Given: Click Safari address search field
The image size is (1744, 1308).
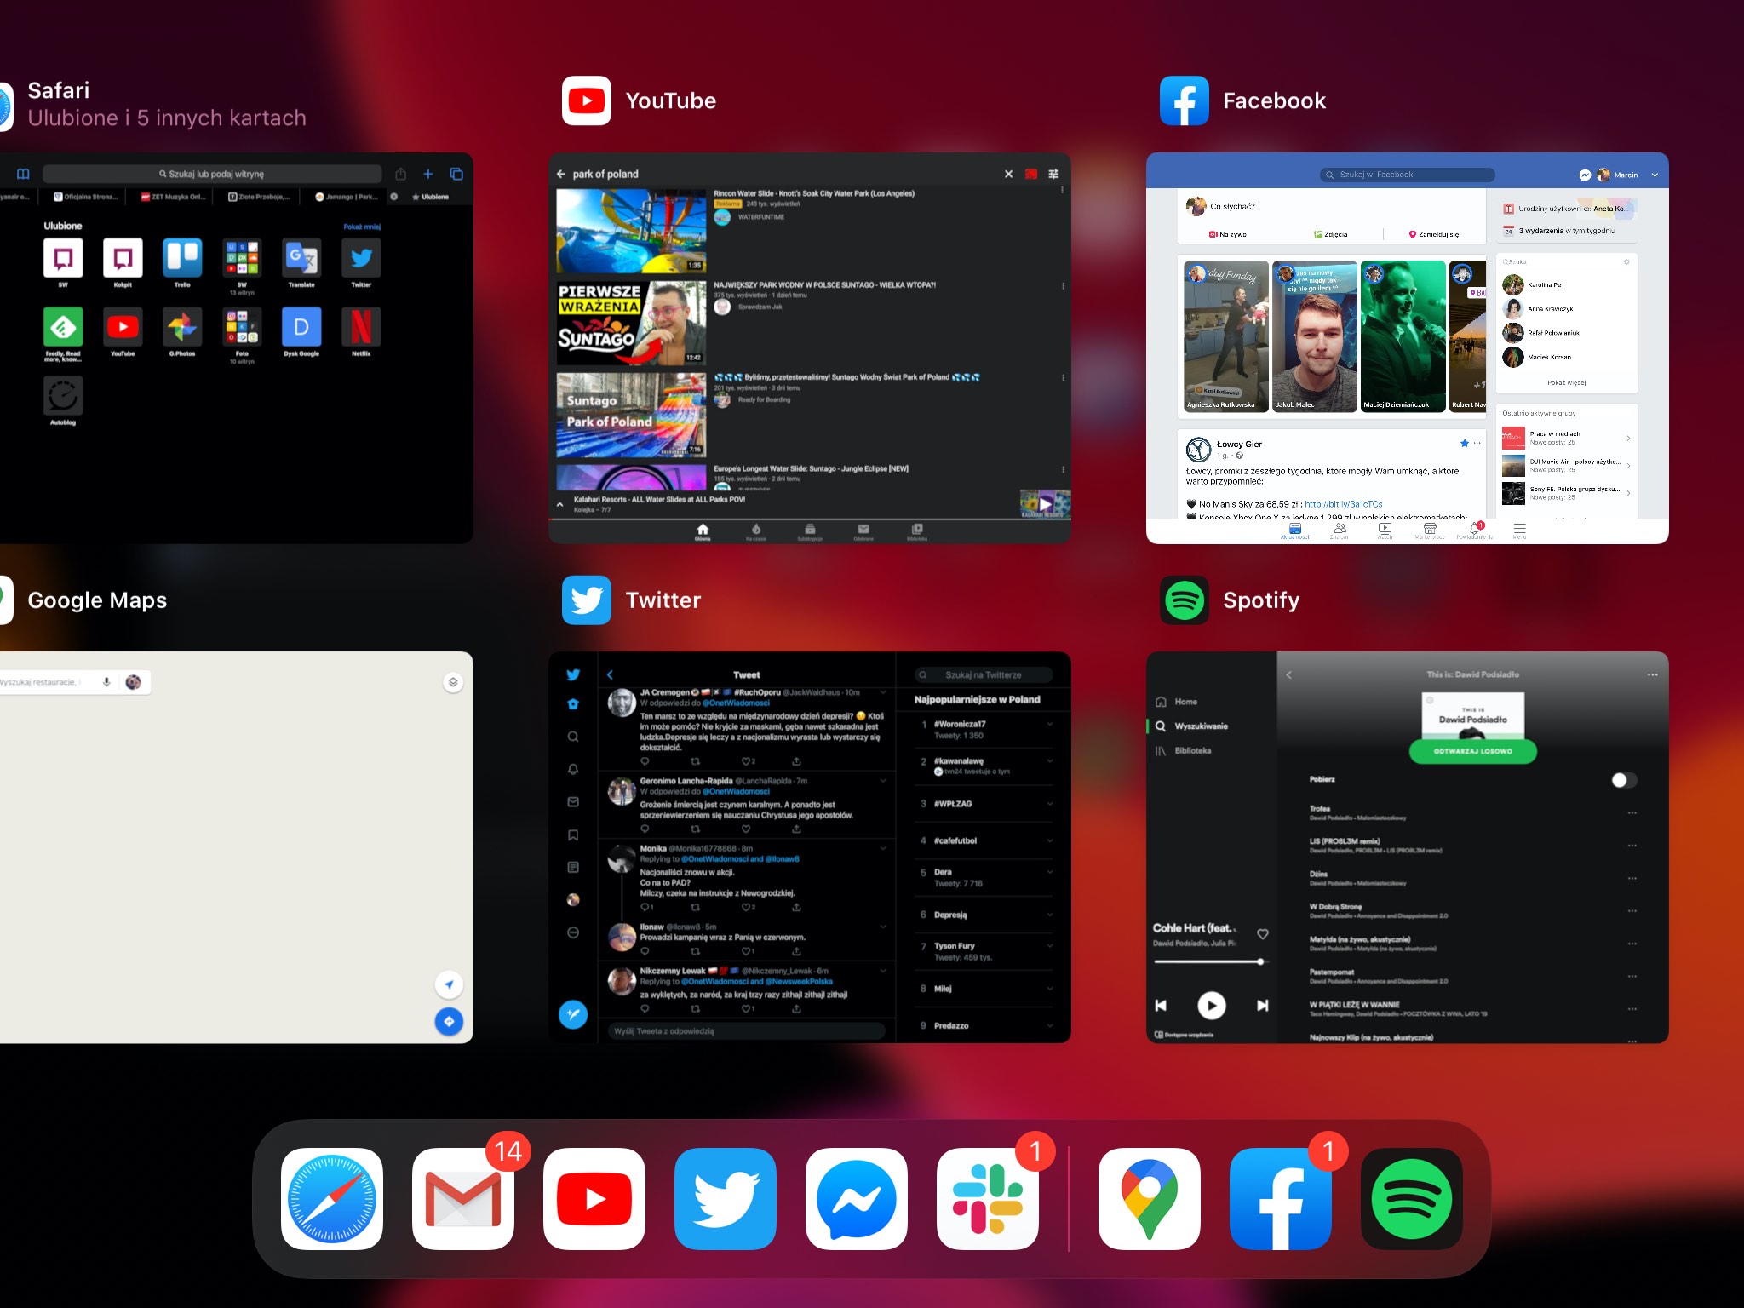Looking at the screenshot, I should [212, 174].
